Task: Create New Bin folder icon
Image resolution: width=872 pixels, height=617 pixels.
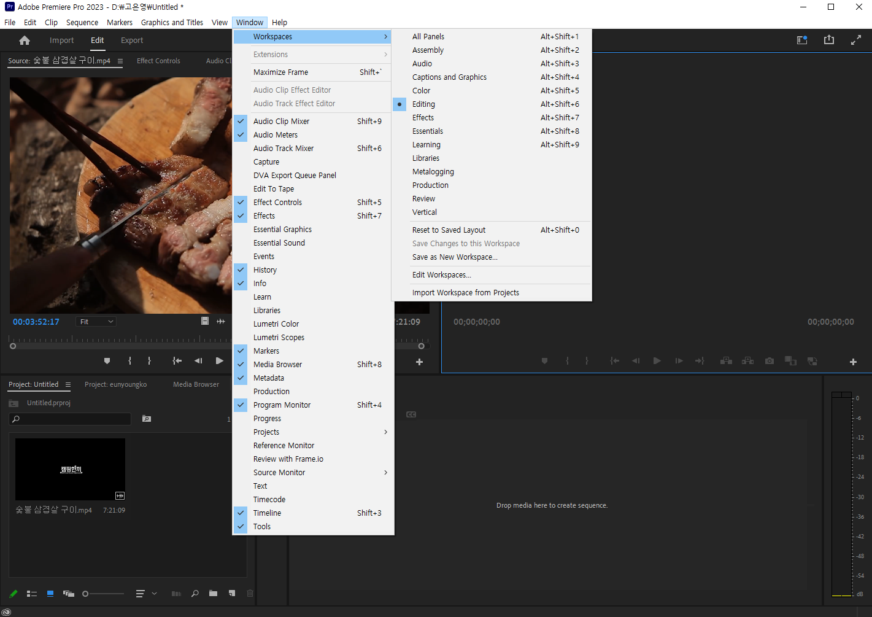Action: click(x=213, y=594)
